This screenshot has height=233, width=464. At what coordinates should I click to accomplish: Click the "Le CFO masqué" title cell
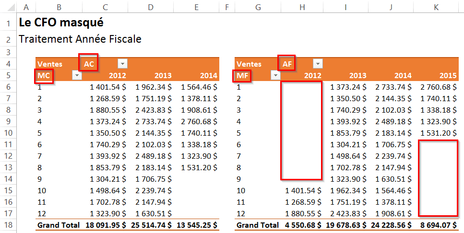pyautogui.click(x=60, y=23)
